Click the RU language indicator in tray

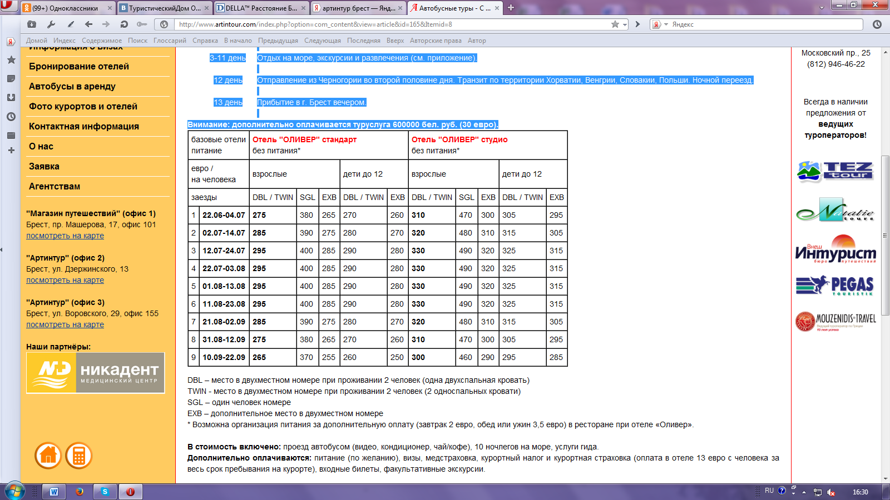tap(769, 491)
